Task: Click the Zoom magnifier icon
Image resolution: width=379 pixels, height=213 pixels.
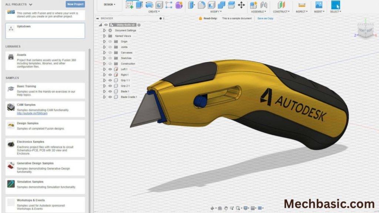Action: (232, 208)
